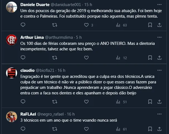
Task: Reply to Daniele Duarte's tweet
Action: click(x=23, y=25)
